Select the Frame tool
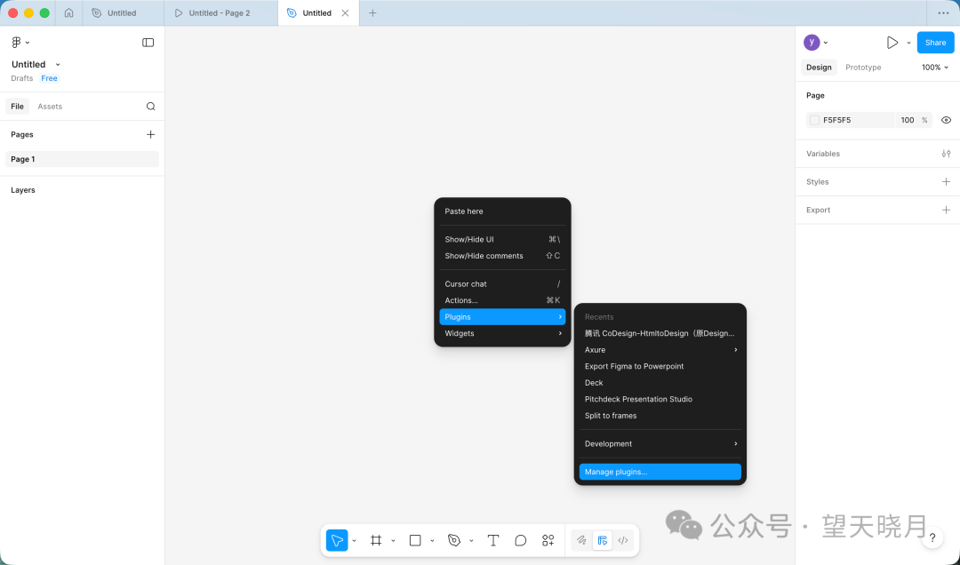The image size is (960, 565). (x=375, y=539)
